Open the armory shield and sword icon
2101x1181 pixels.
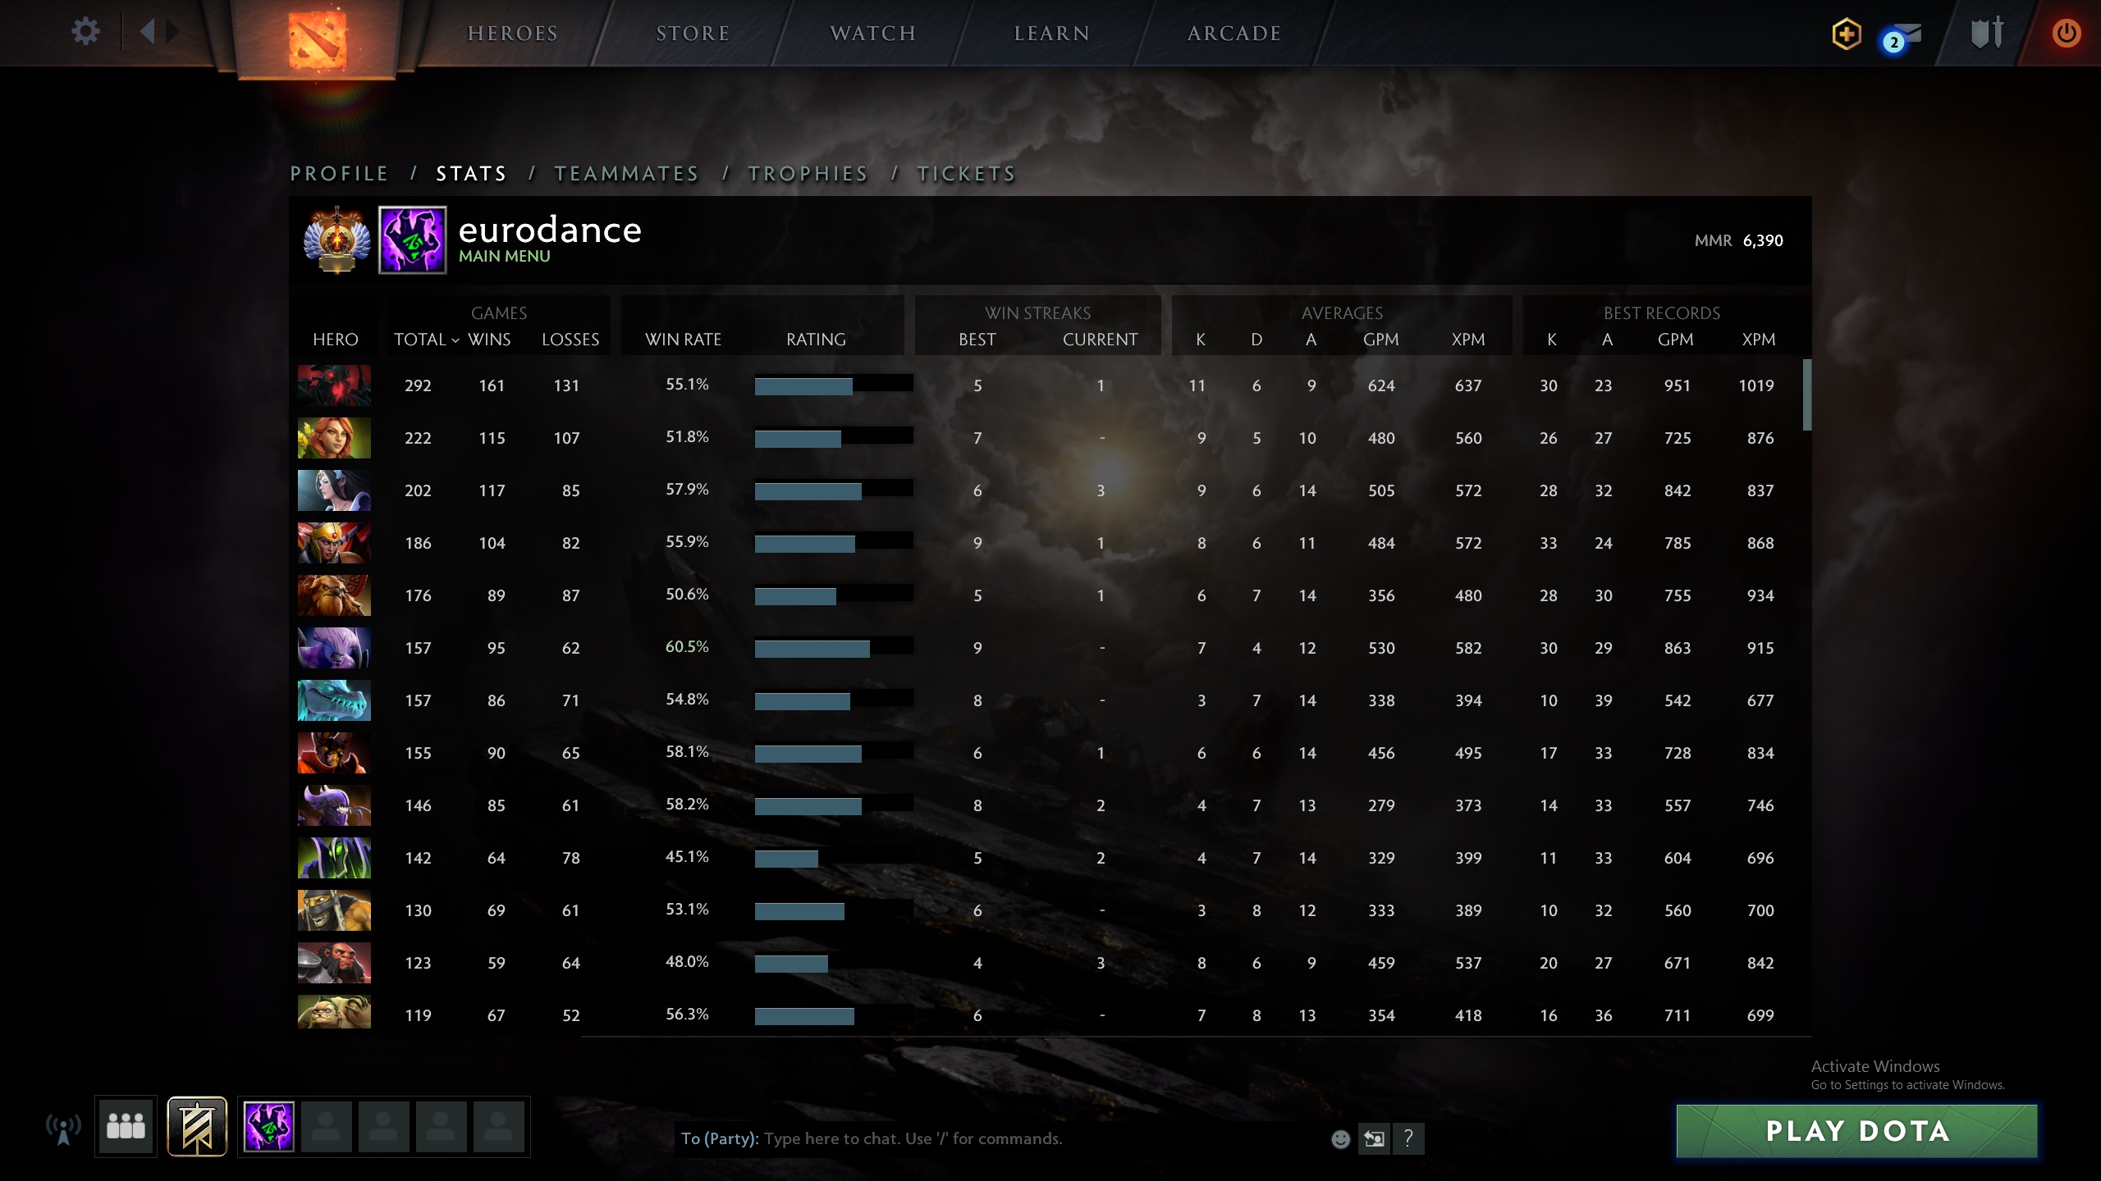[x=1987, y=33]
